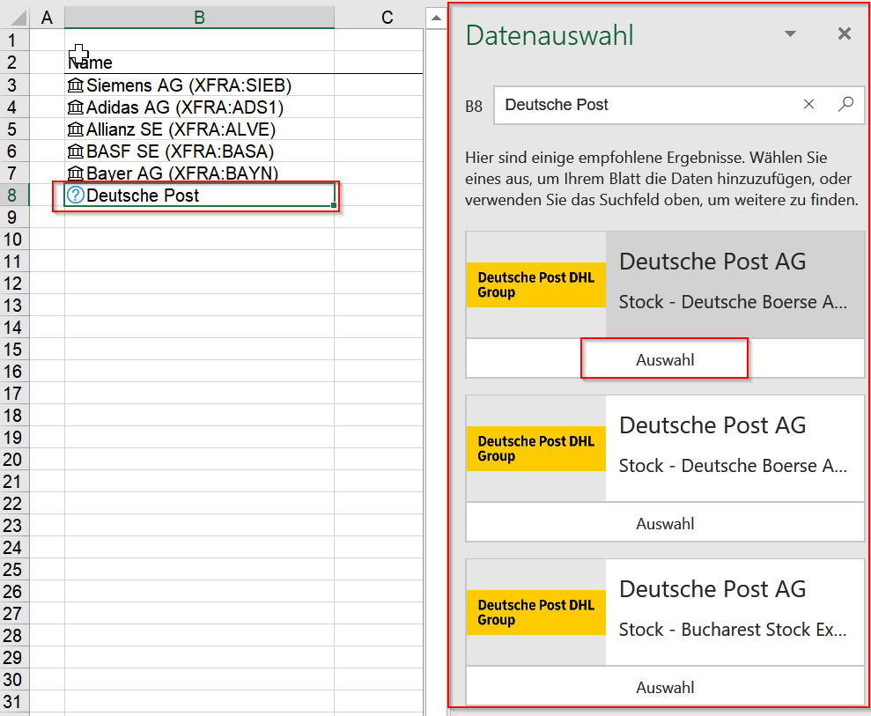Click Auswahl under the non-highlighted Deutsche Boerse result
Viewport: 871px width, 716px height.
point(665,523)
